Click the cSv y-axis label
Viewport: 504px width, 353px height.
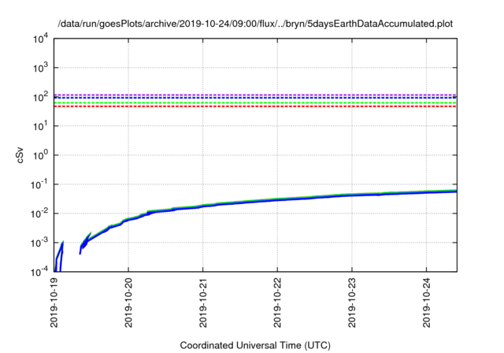tap(20, 155)
